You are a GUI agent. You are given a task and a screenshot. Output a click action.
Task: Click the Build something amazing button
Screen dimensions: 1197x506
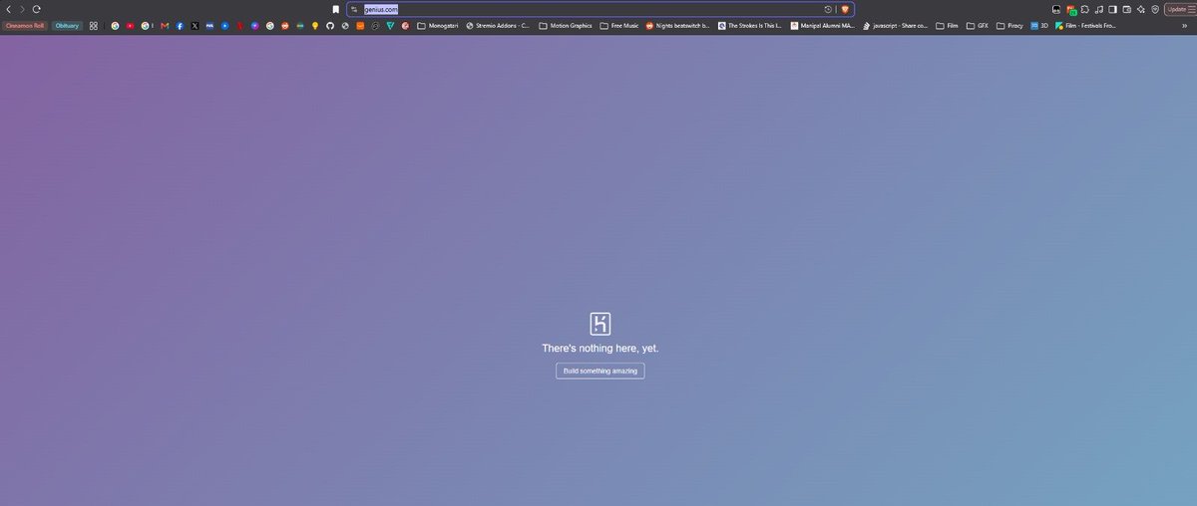coord(599,371)
